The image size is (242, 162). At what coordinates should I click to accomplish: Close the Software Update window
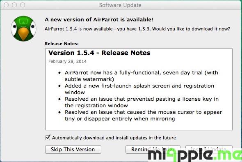click(6, 5)
